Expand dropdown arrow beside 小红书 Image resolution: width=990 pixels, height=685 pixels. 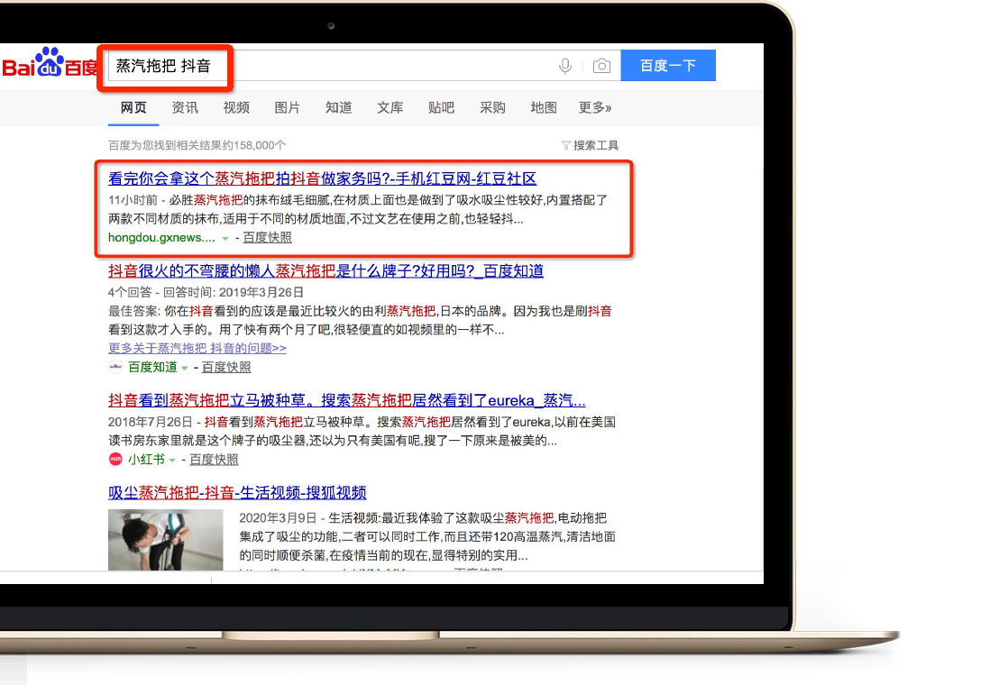[x=172, y=461]
